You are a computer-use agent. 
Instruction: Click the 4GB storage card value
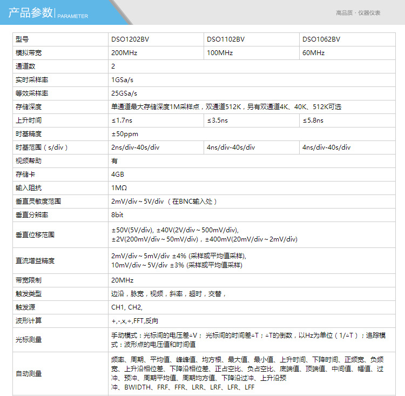(x=118, y=174)
